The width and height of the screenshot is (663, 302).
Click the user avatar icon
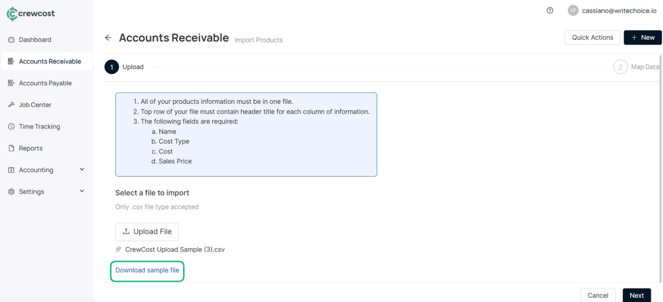click(573, 11)
